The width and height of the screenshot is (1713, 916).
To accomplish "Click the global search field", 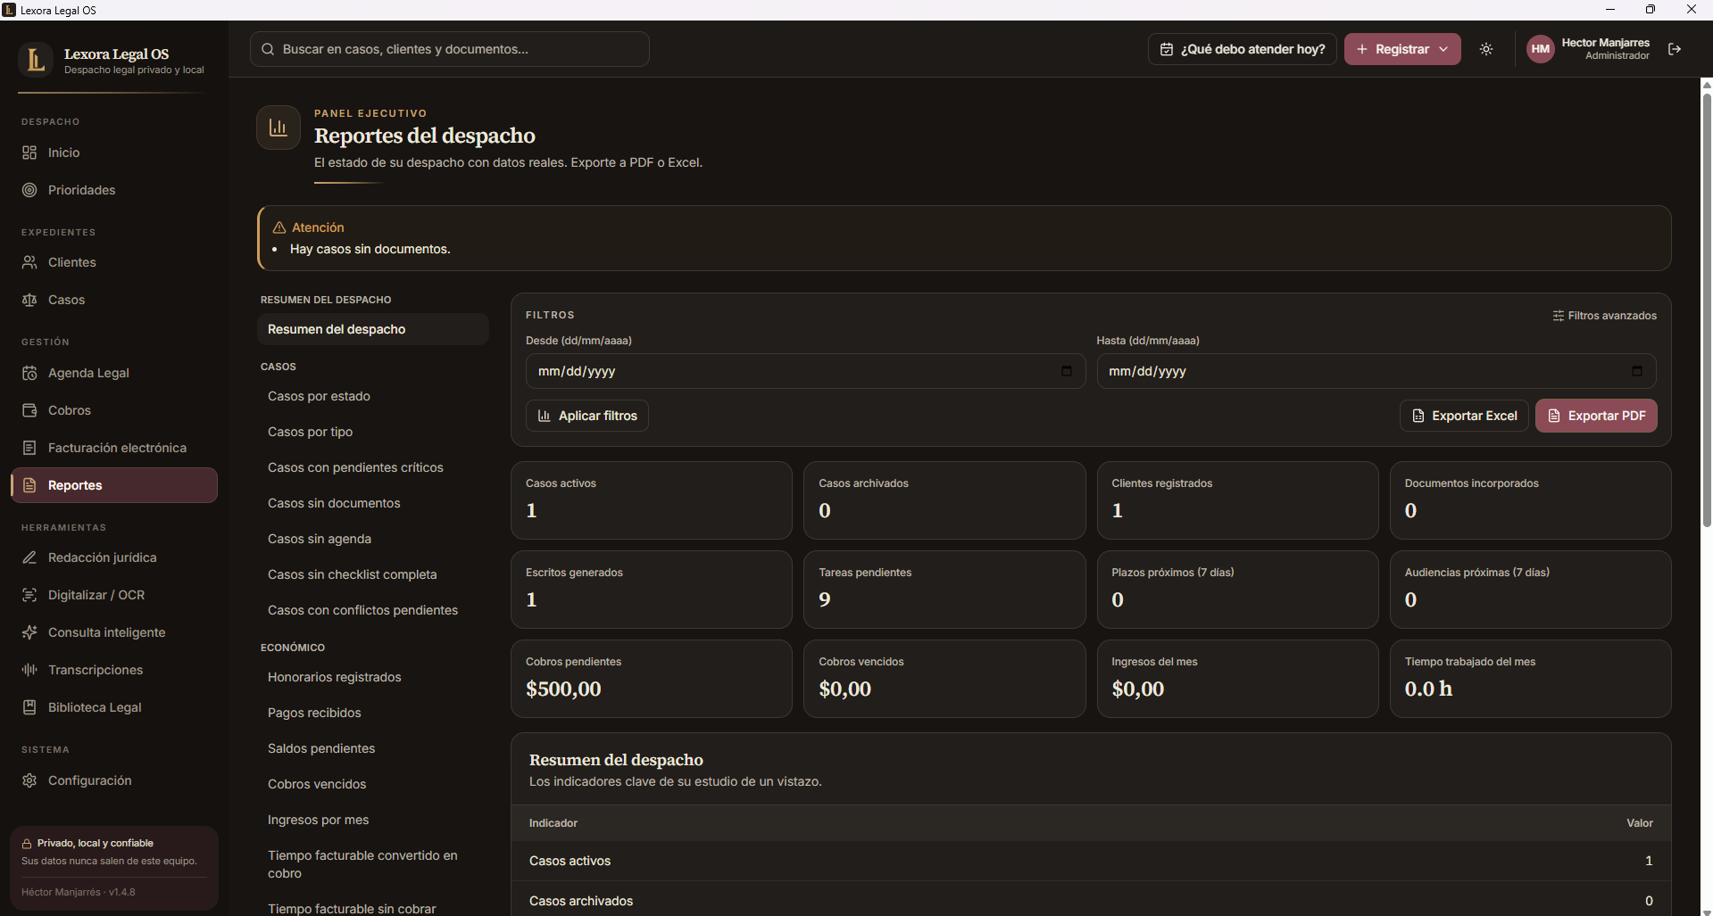I will click(x=450, y=49).
